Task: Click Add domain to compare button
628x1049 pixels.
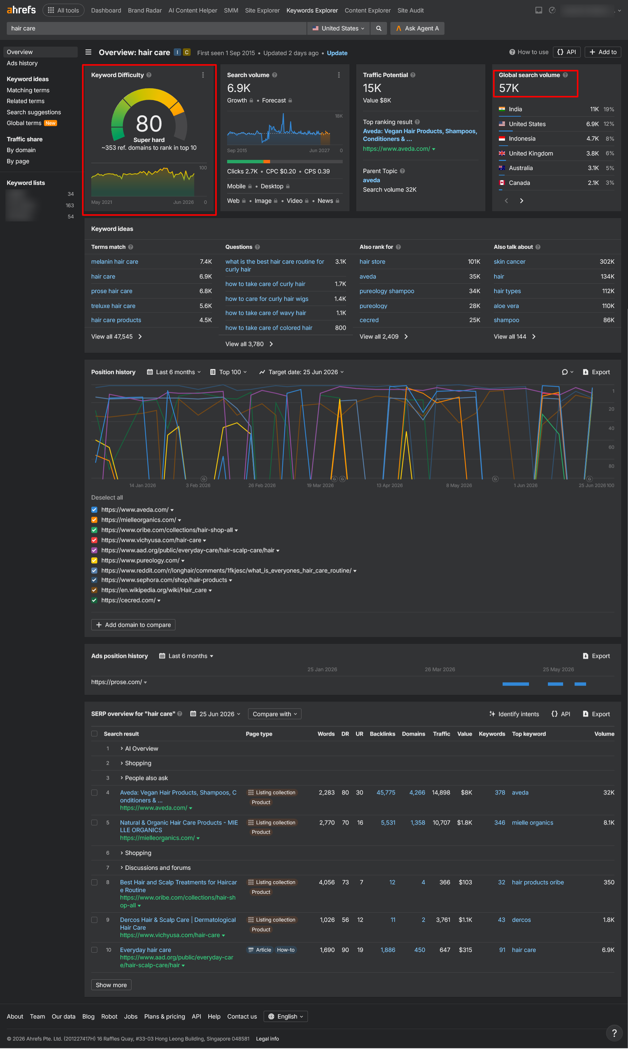Action: (133, 625)
